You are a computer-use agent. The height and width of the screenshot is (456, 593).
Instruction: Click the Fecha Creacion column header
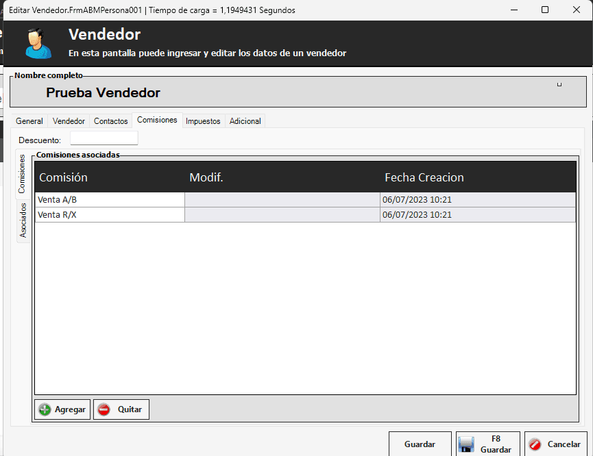(424, 177)
